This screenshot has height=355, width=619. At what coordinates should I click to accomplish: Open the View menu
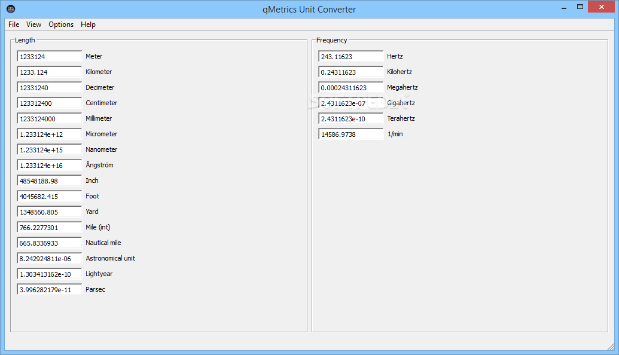pos(33,25)
